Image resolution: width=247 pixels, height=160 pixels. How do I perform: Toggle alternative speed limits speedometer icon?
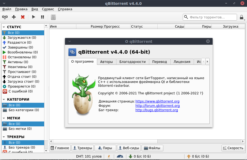click(120, 156)
